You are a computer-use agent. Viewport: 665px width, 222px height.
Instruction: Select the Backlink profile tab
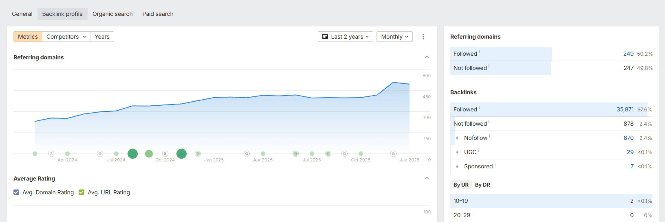coord(62,14)
